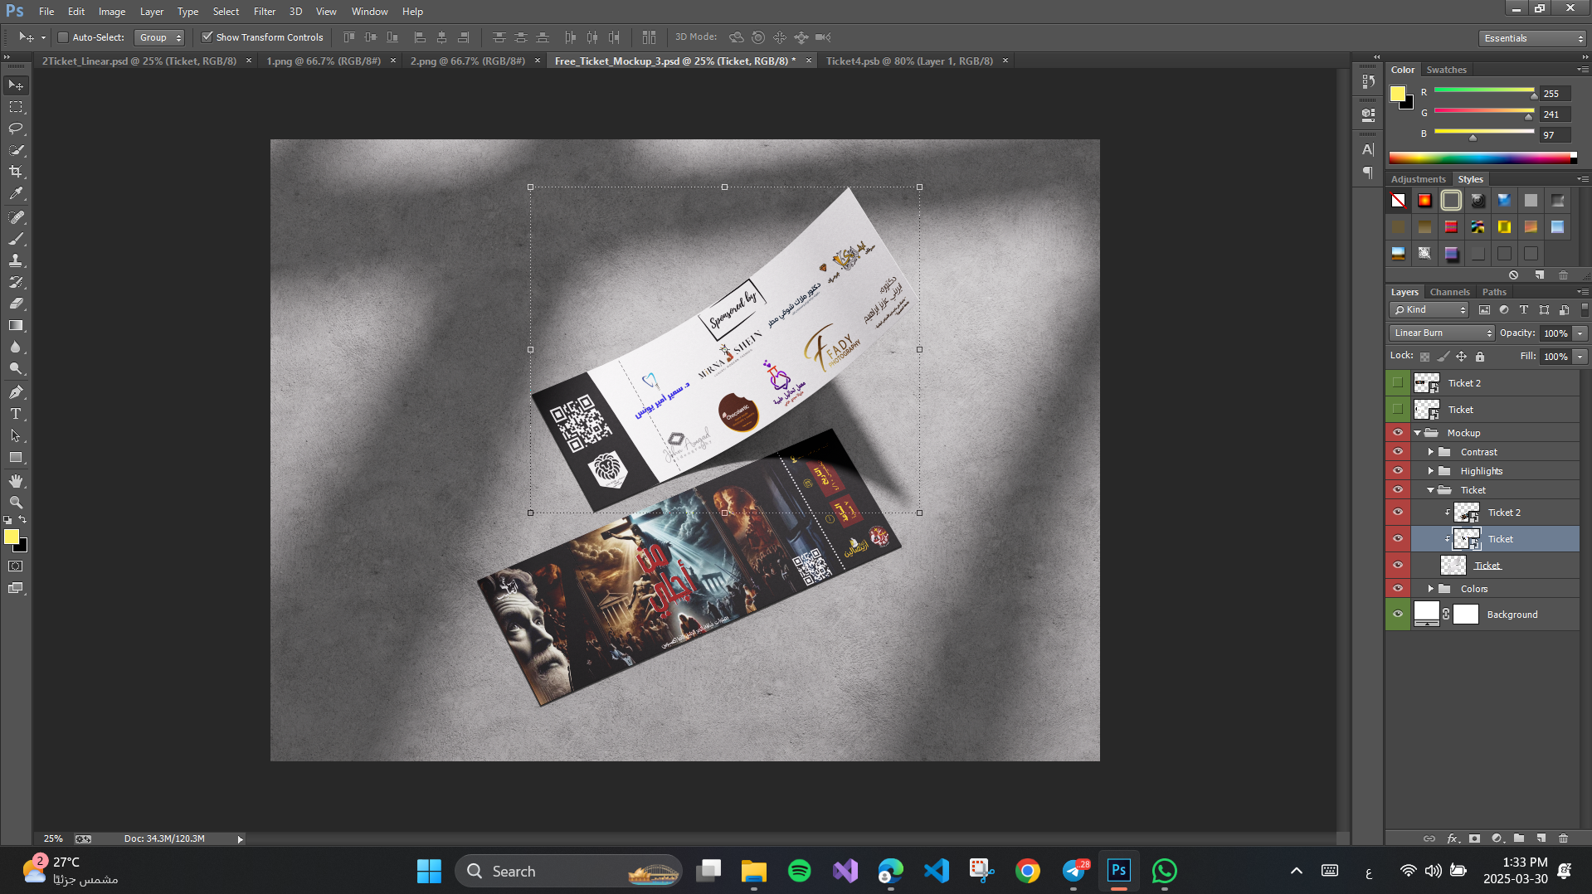
Task: Switch to Ticket4.psb document tab
Action: coord(909,61)
